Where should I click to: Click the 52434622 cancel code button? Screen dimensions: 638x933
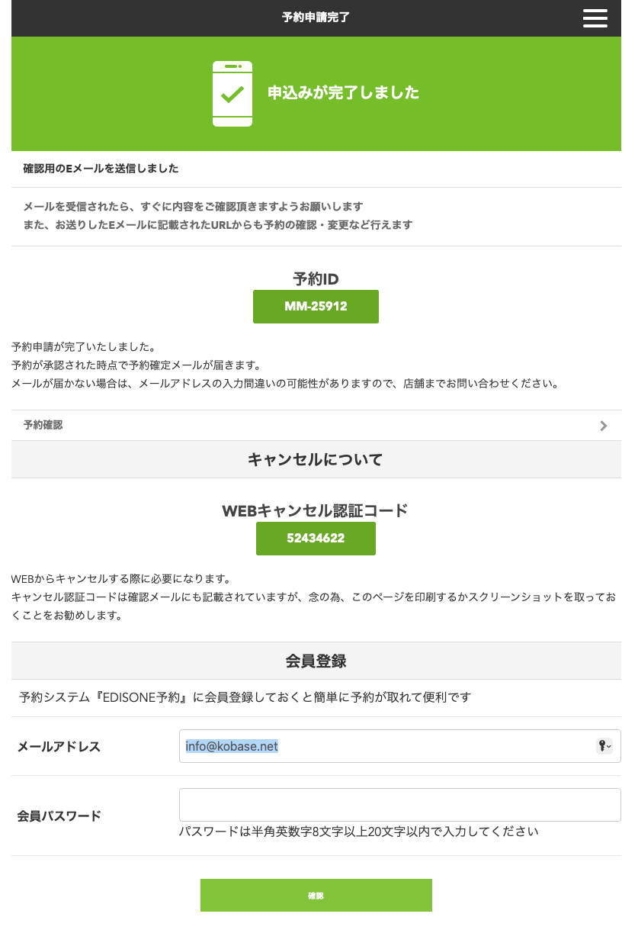[x=316, y=539]
